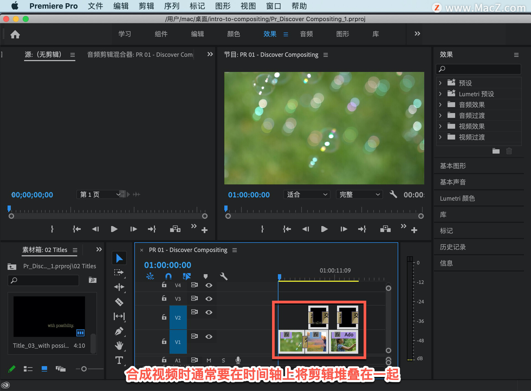Open the 适合 zoom level dropdown

[x=307, y=195]
